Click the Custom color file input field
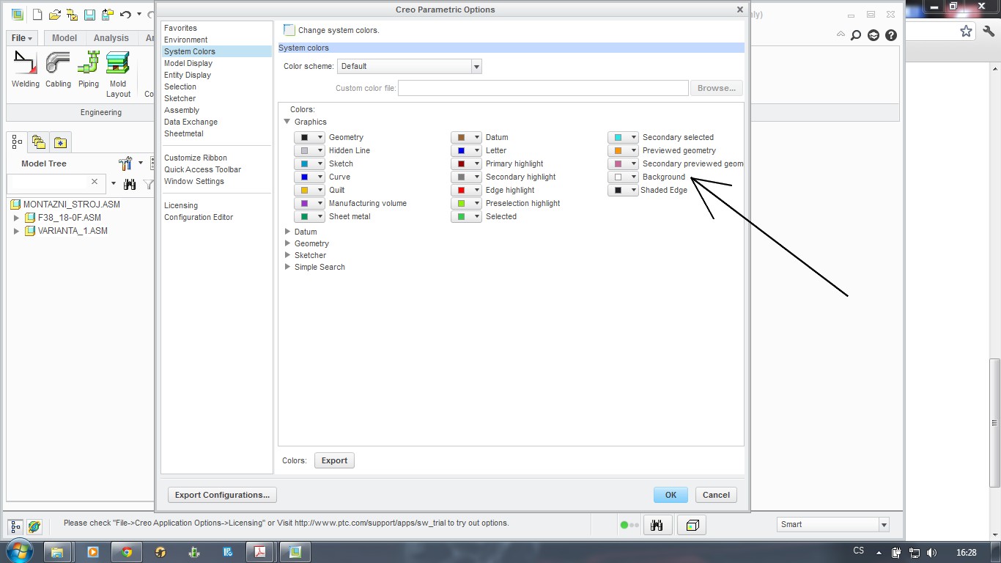Image resolution: width=1001 pixels, height=563 pixels. pyautogui.click(x=543, y=88)
